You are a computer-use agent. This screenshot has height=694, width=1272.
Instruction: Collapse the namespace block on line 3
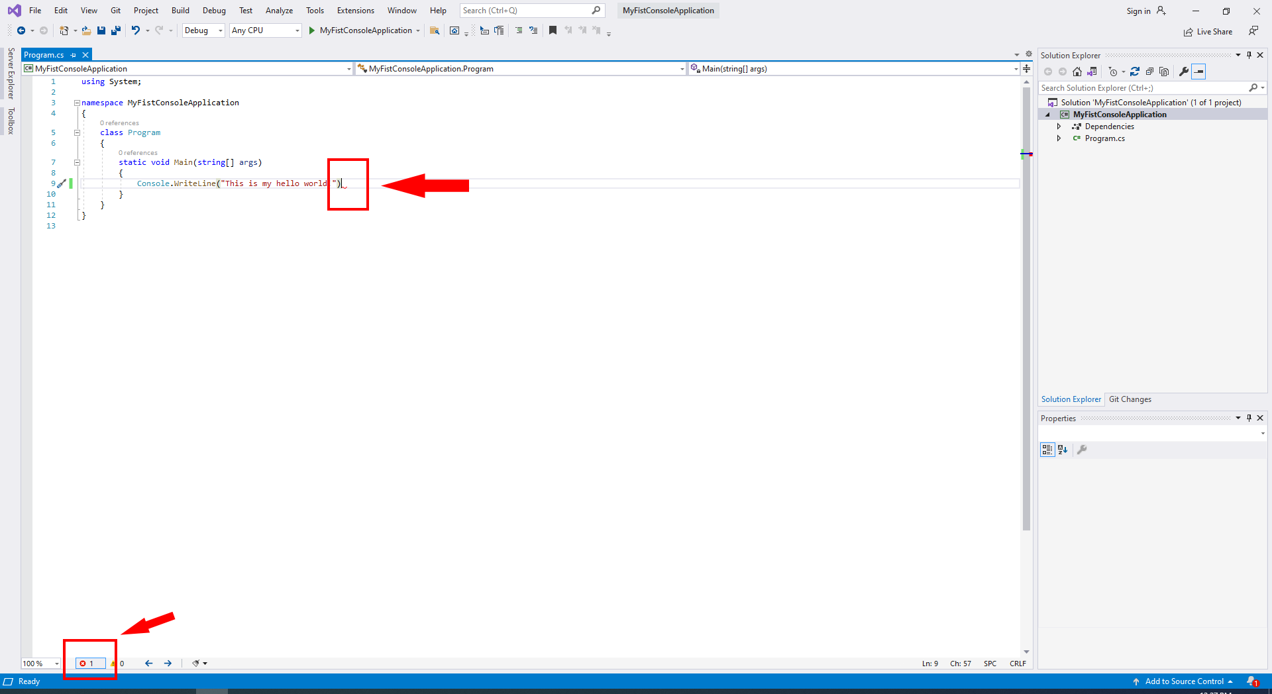pyautogui.click(x=77, y=103)
